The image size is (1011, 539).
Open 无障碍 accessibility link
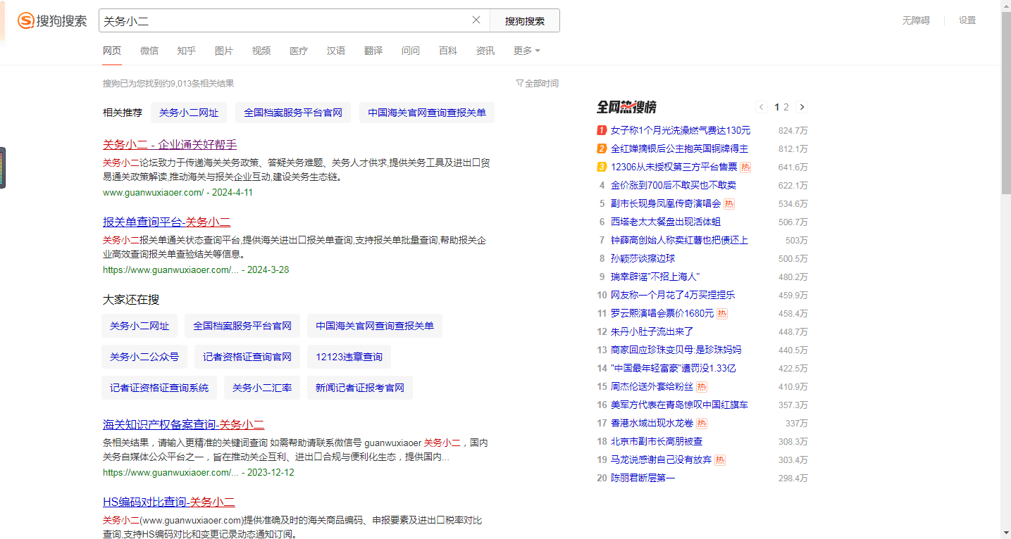916,20
